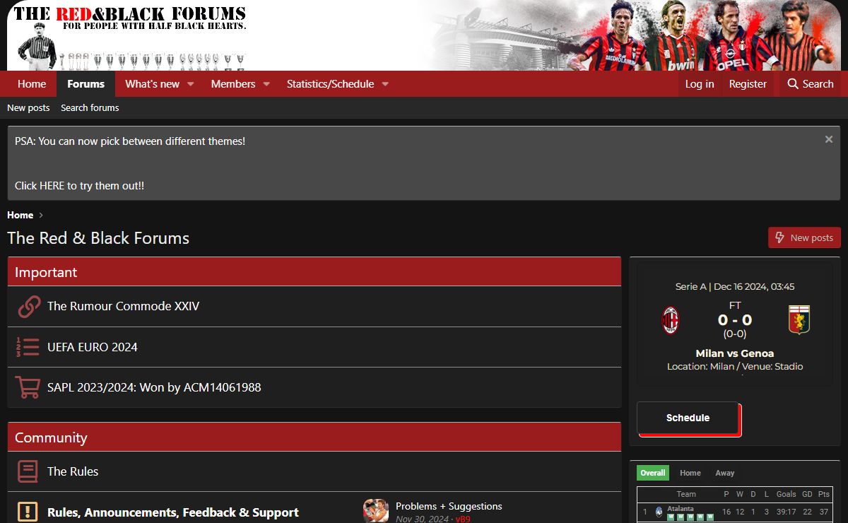Select the Forums nav tab
This screenshot has height=523, width=848.
pyautogui.click(x=86, y=84)
